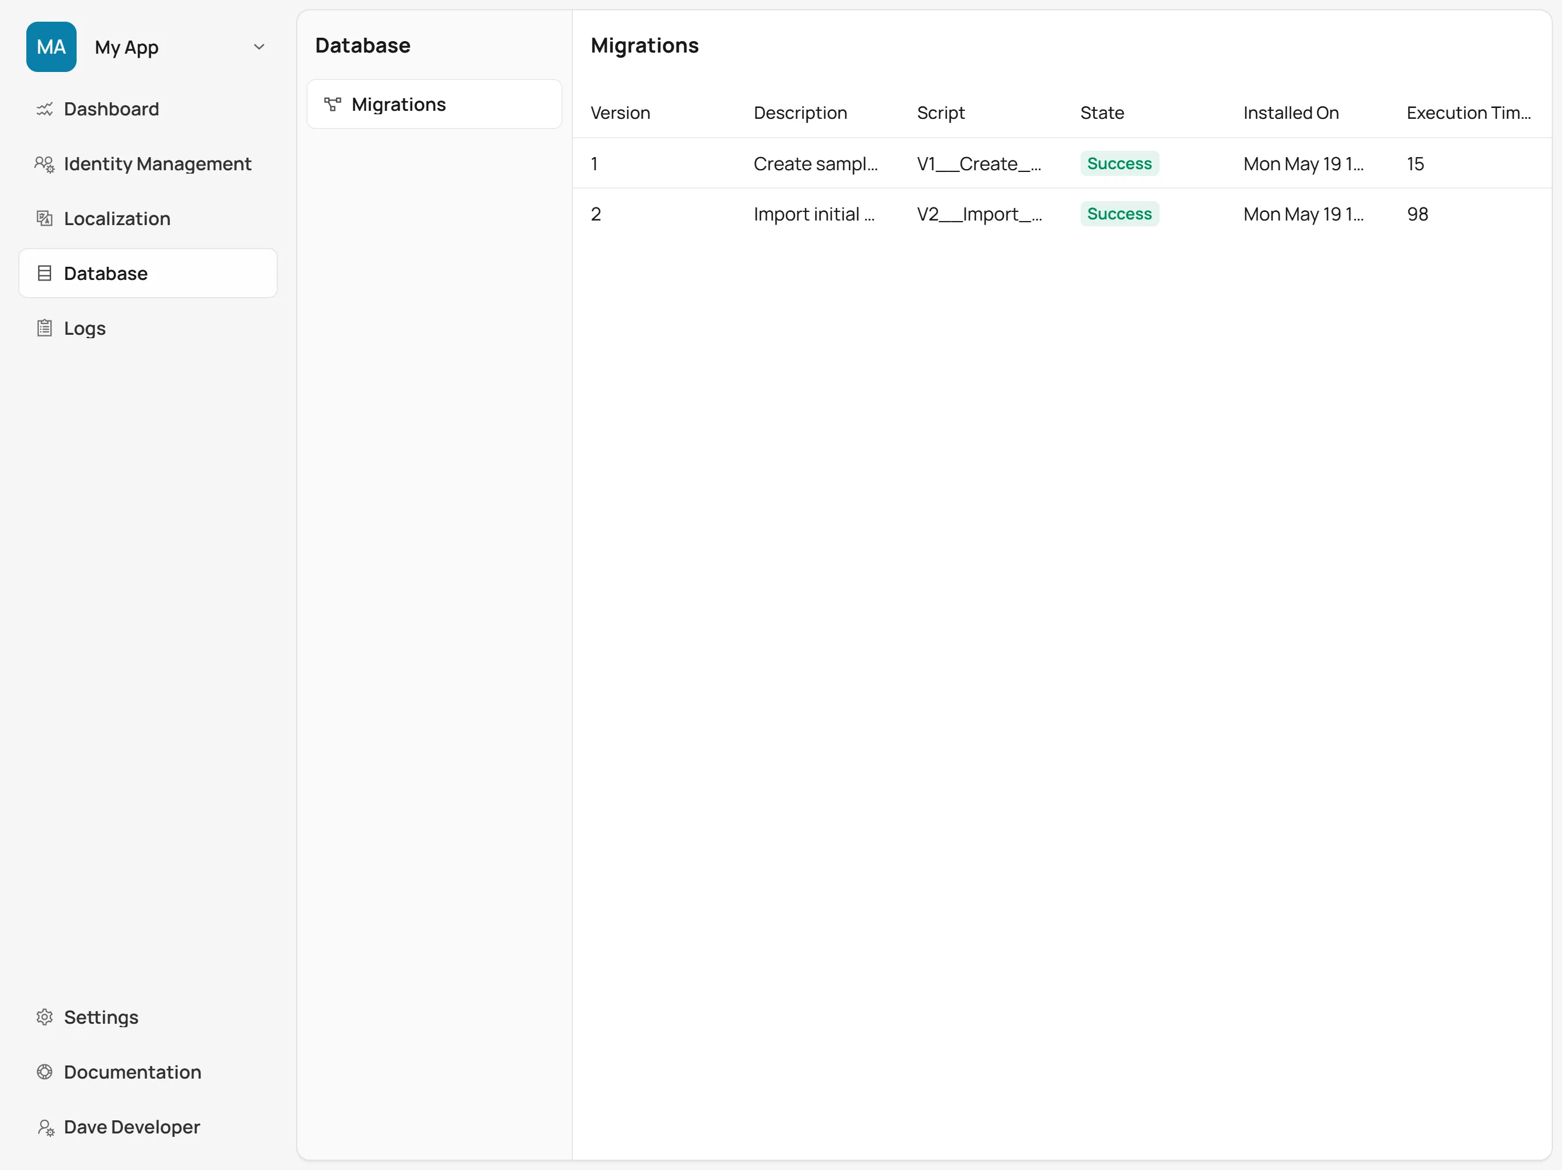Select the Dashboard chart icon in sidebar

[45, 109]
